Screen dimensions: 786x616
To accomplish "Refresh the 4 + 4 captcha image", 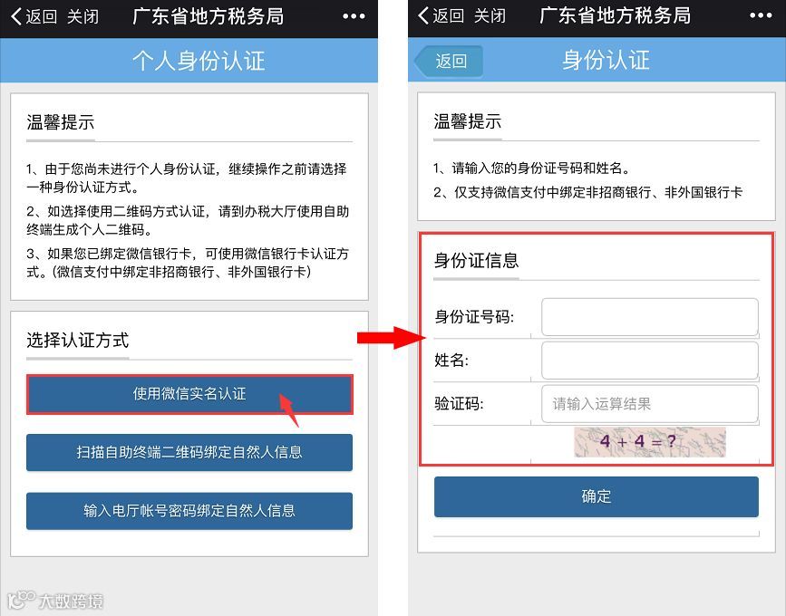I will [650, 442].
